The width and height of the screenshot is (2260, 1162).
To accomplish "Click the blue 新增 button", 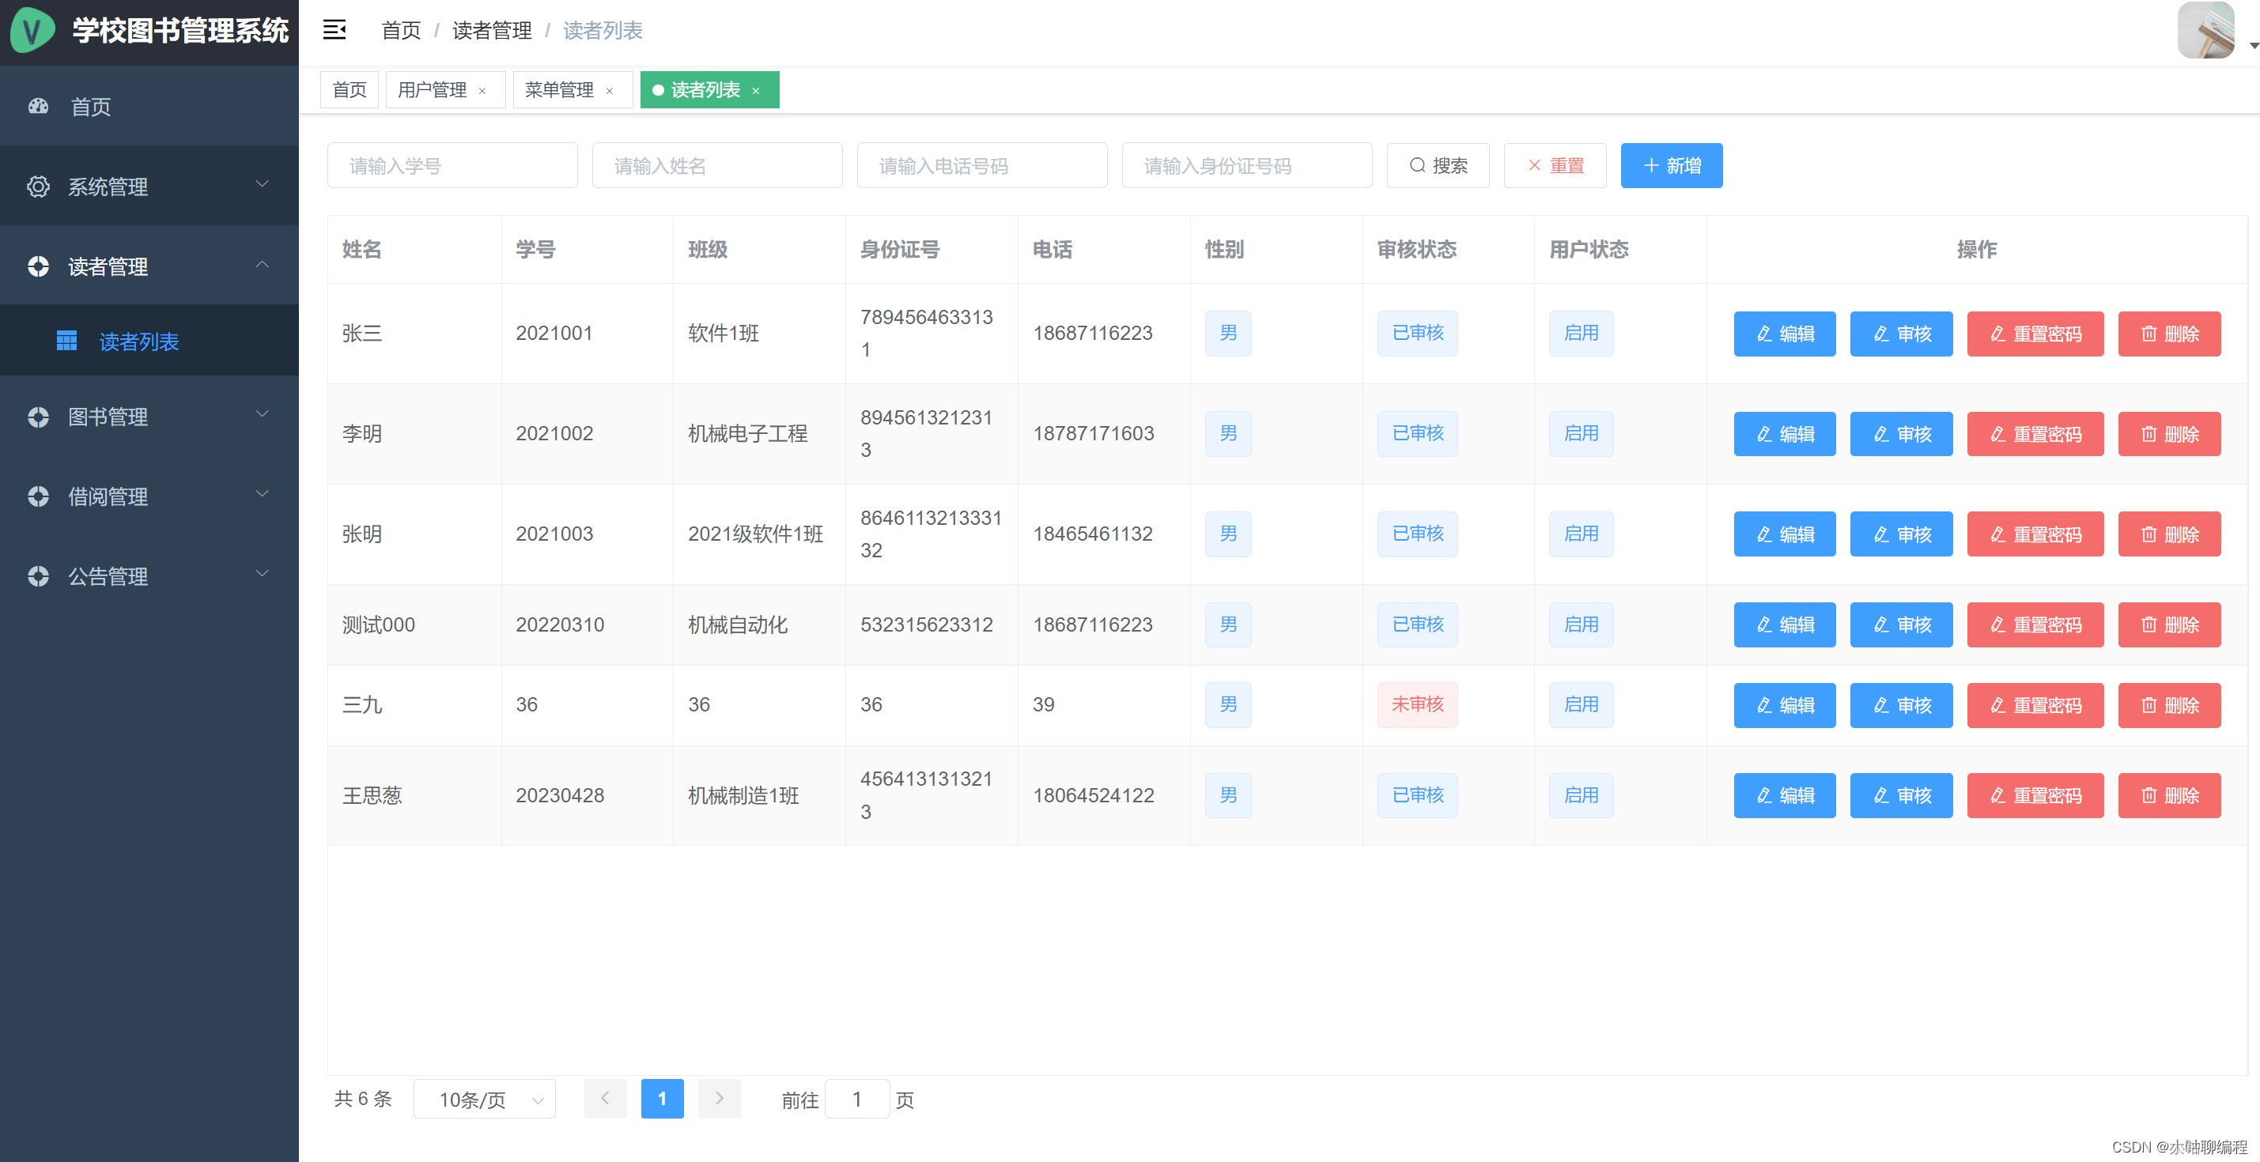I will (x=1670, y=166).
